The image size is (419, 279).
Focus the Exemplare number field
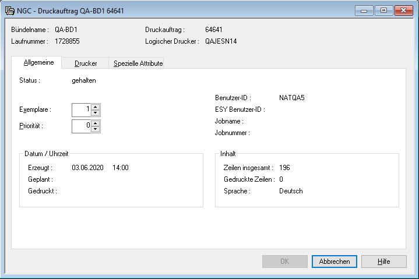coord(82,110)
